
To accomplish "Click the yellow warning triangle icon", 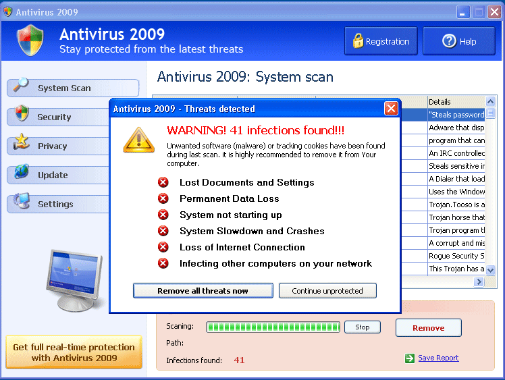I will coord(138,140).
